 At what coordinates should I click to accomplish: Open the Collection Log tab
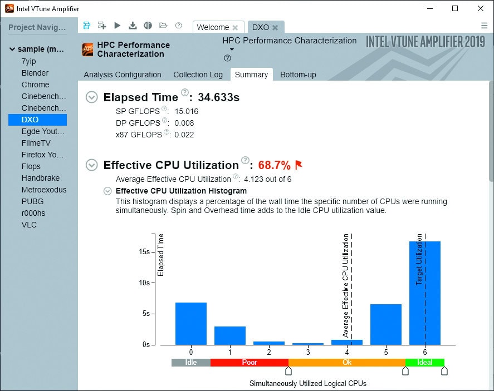coord(198,75)
